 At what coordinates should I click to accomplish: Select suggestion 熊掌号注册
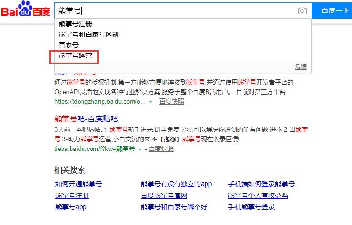point(75,24)
